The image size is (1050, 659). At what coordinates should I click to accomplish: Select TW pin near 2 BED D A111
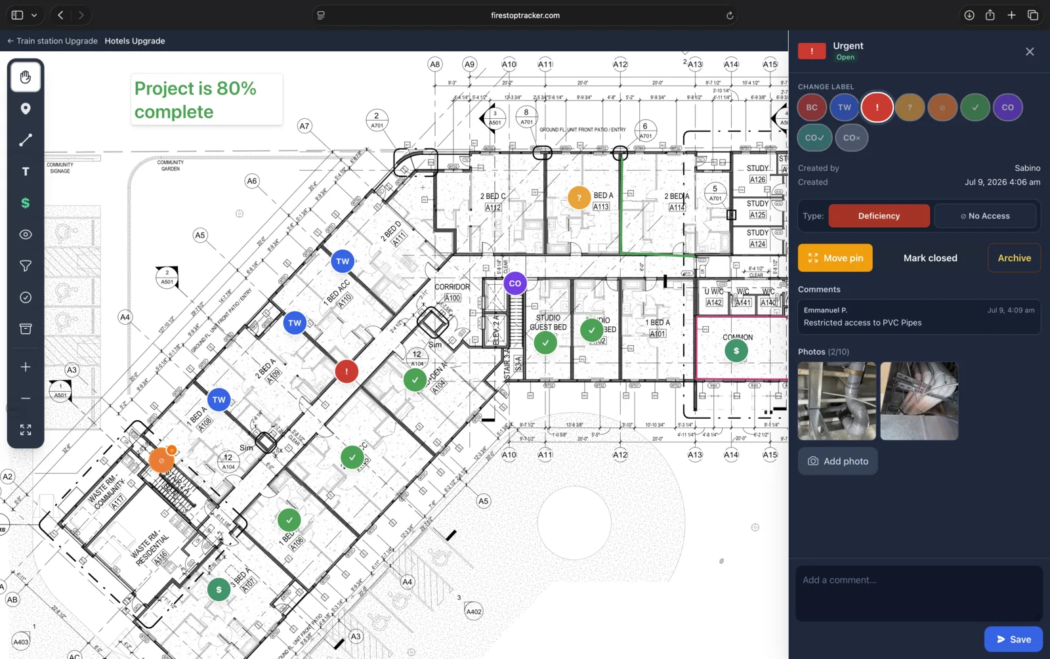point(343,261)
